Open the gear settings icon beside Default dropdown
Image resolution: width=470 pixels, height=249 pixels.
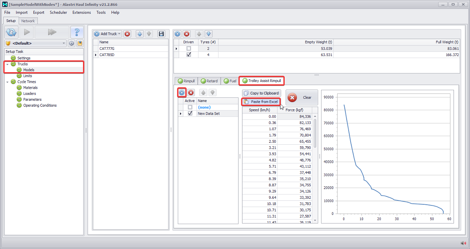(x=72, y=44)
